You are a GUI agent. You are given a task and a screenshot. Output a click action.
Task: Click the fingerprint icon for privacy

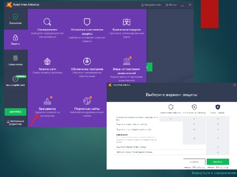pos(15,58)
